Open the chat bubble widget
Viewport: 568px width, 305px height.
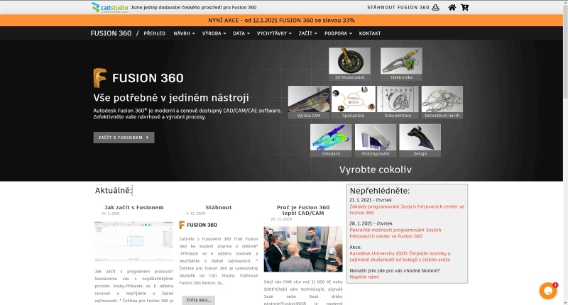pos(548,291)
